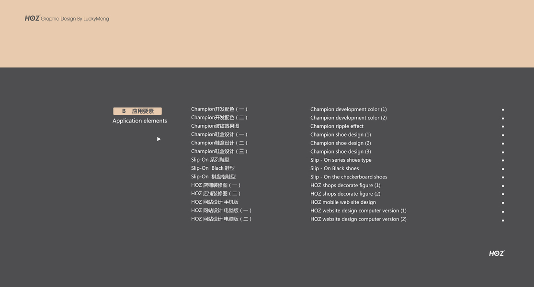Click bullet dot for HOZ mobile web site design
This screenshot has height=287, width=534.
(x=503, y=203)
